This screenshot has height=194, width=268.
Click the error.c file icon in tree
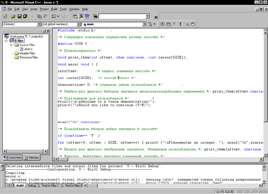(21, 49)
